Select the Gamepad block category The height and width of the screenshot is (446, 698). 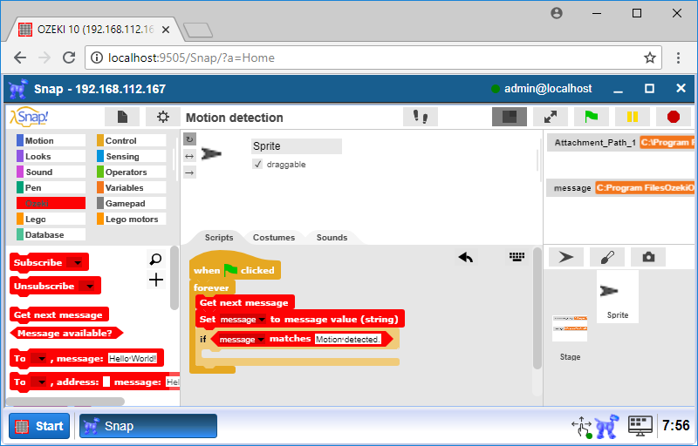(x=132, y=204)
